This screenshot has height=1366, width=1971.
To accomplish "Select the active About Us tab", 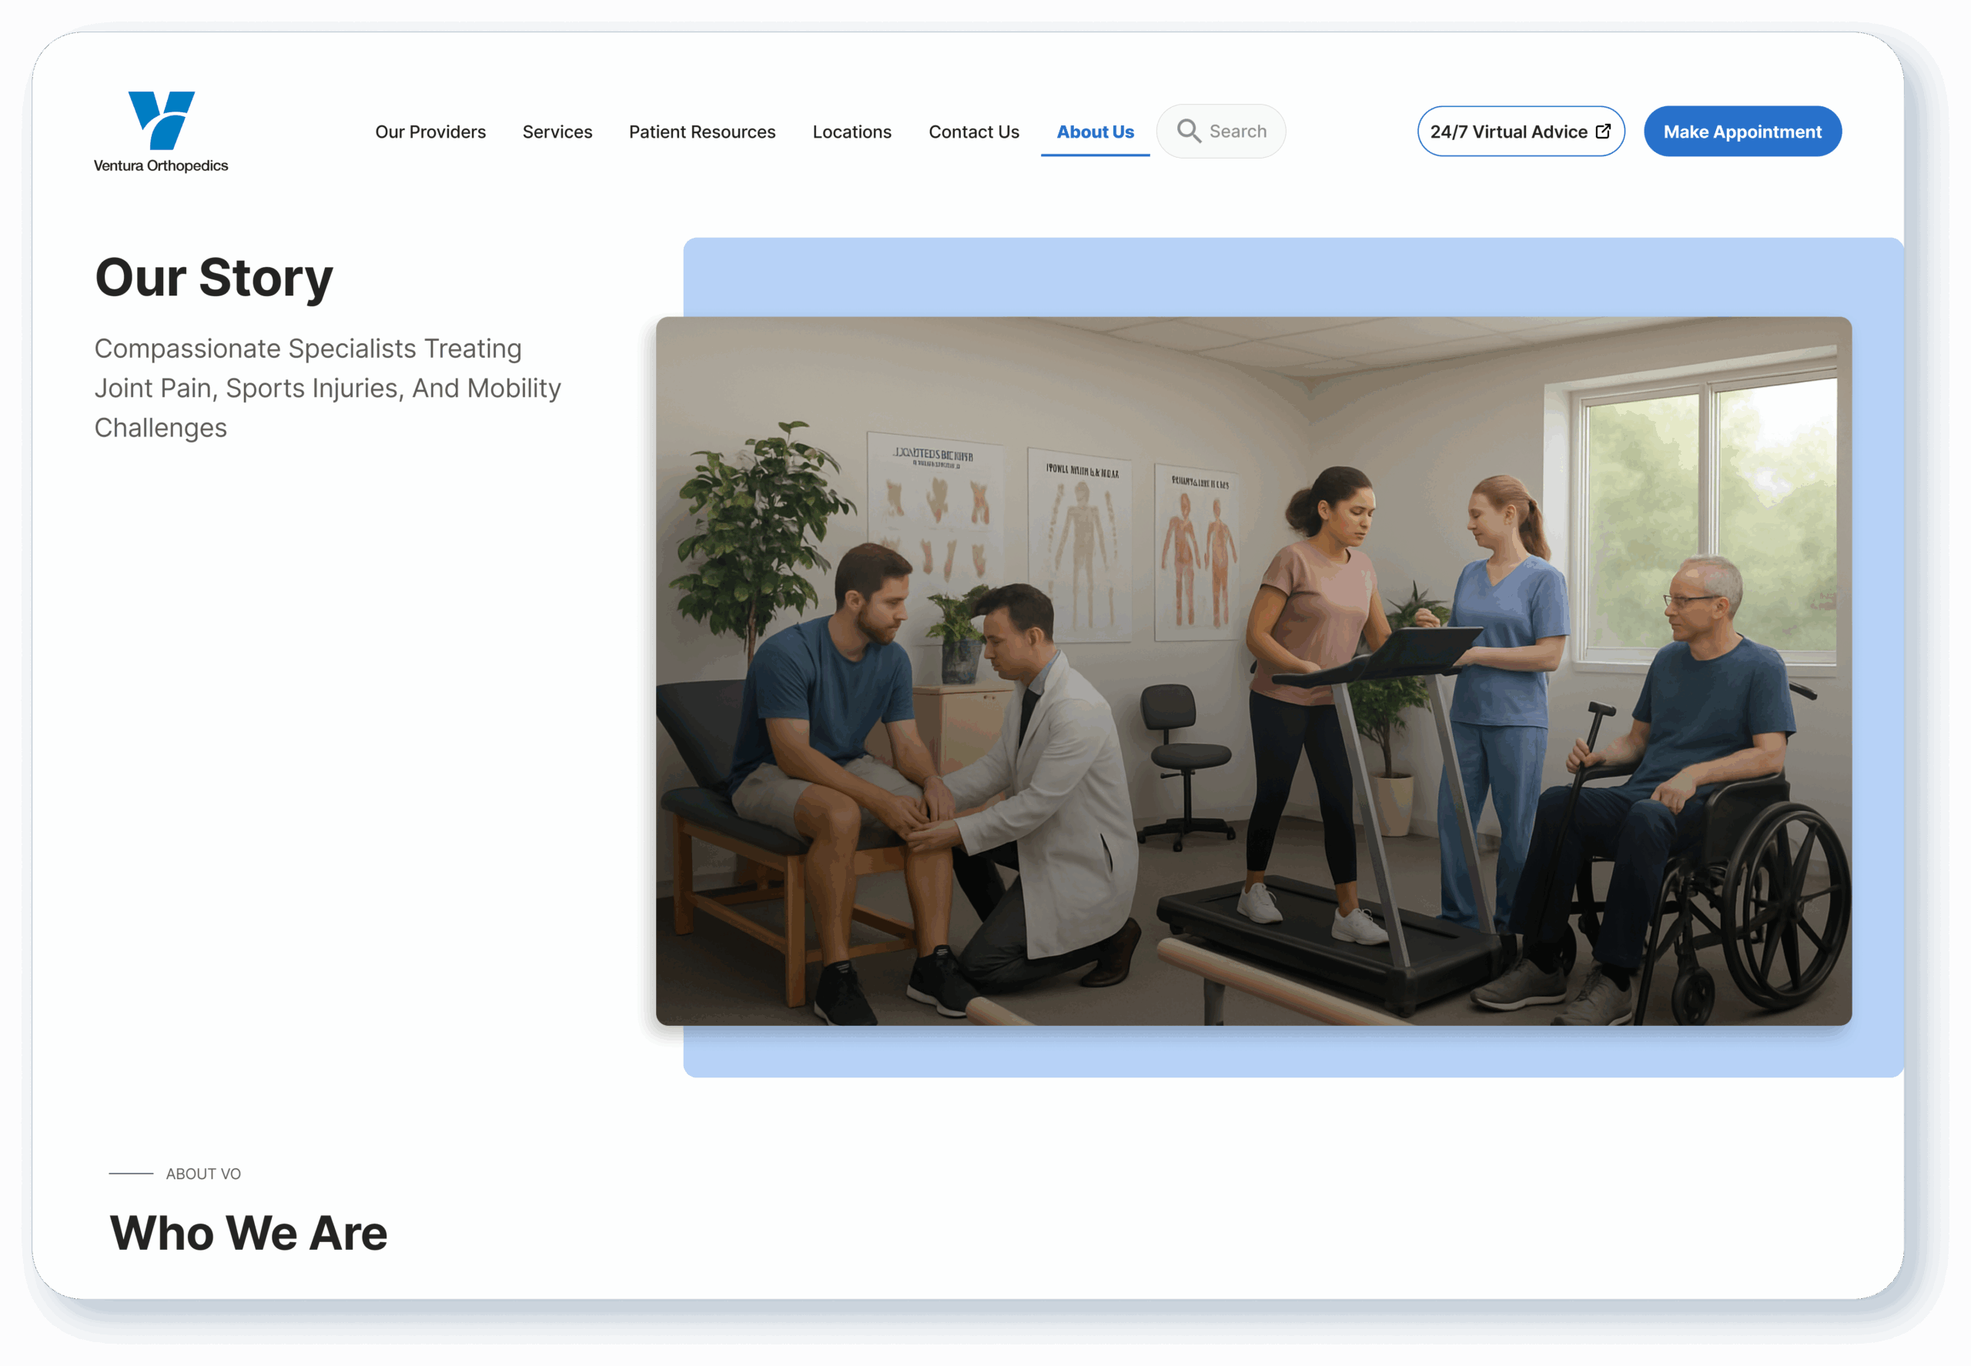I will tap(1094, 132).
